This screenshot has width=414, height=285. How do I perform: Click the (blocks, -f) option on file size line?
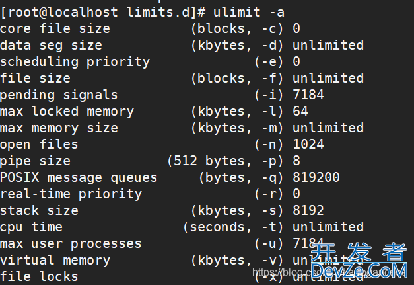(x=238, y=78)
